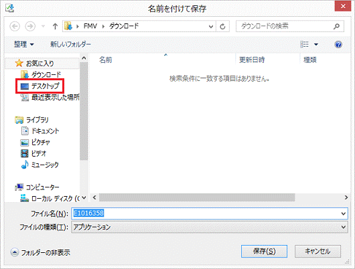This screenshot has height=269, width=355.
Task: Click the horizontal scrollbar right arrow
Action: click(x=346, y=197)
